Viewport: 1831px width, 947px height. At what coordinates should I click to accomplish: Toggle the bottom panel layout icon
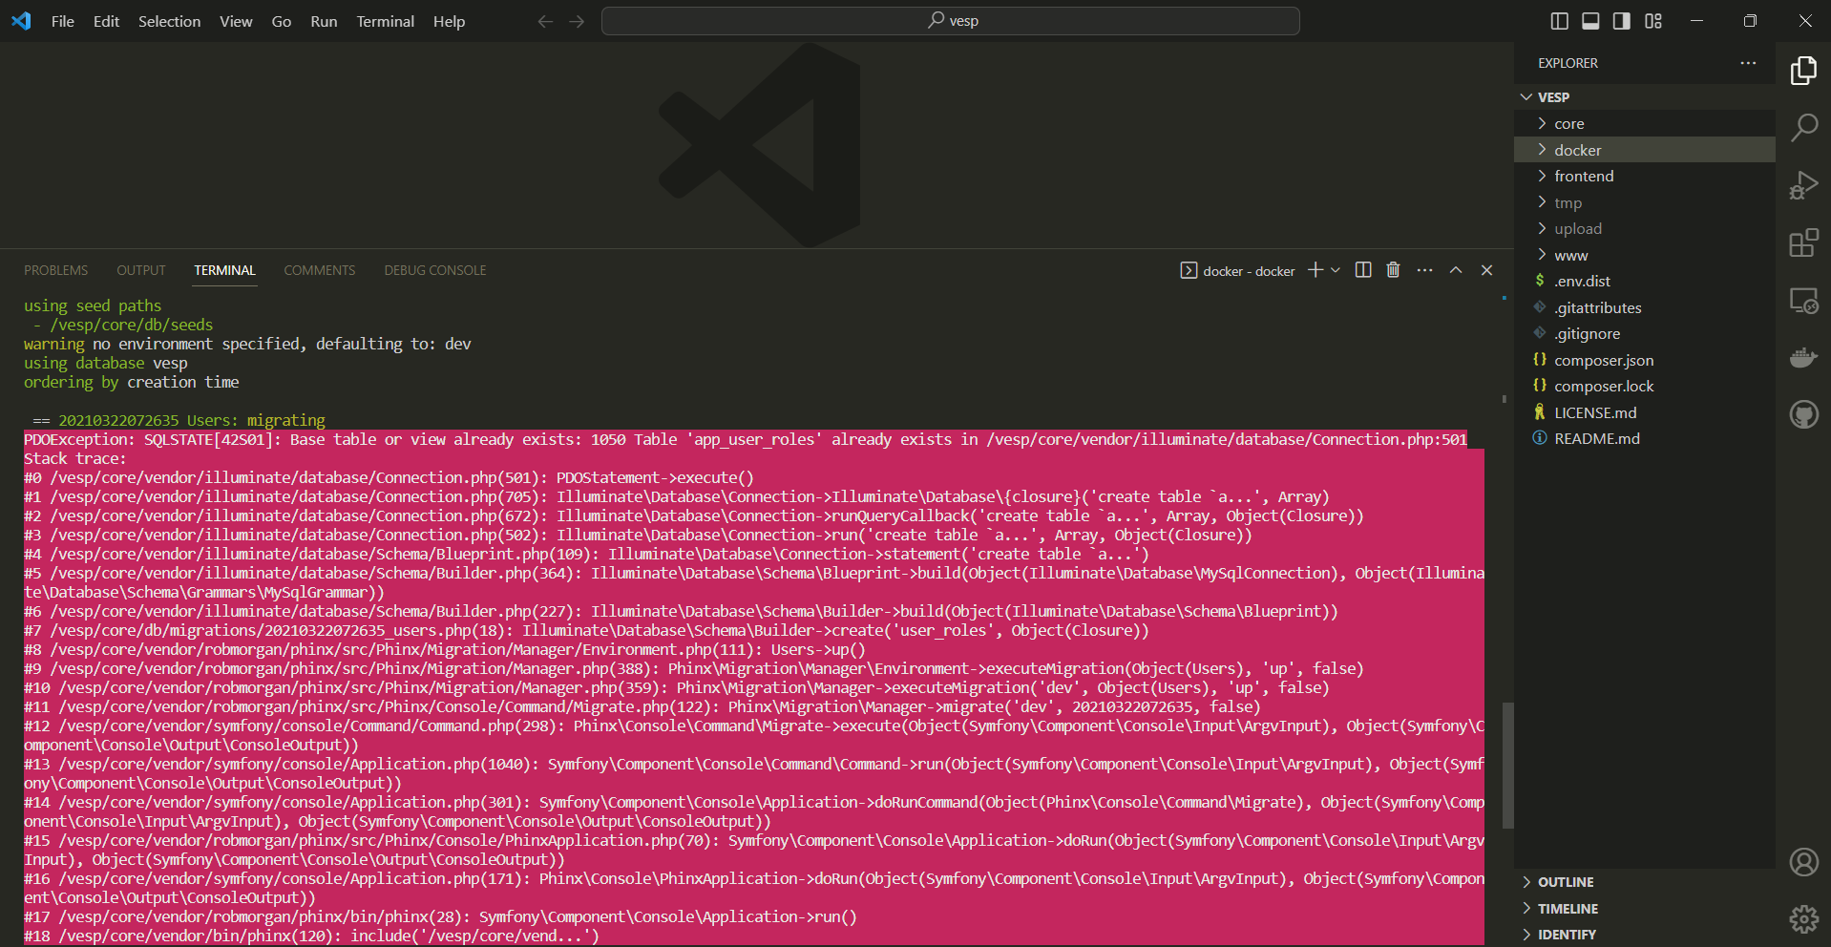click(x=1590, y=21)
